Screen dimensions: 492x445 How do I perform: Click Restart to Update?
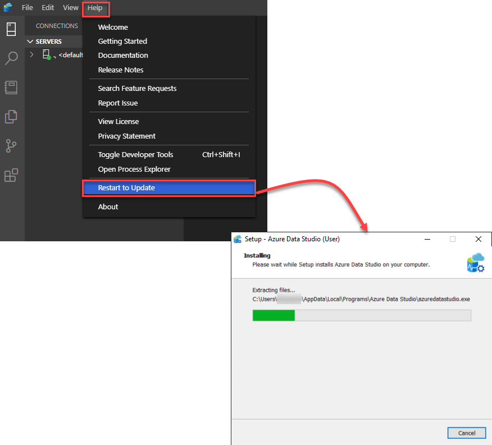169,188
